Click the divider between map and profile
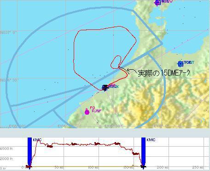Image resolution: width=210 pixels, height=171 pixels. tap(105, 132)
